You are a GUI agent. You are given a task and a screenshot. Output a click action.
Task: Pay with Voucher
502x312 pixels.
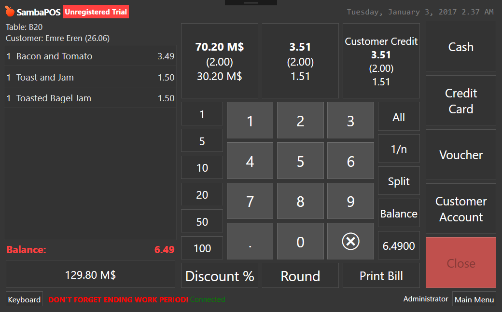460,155
